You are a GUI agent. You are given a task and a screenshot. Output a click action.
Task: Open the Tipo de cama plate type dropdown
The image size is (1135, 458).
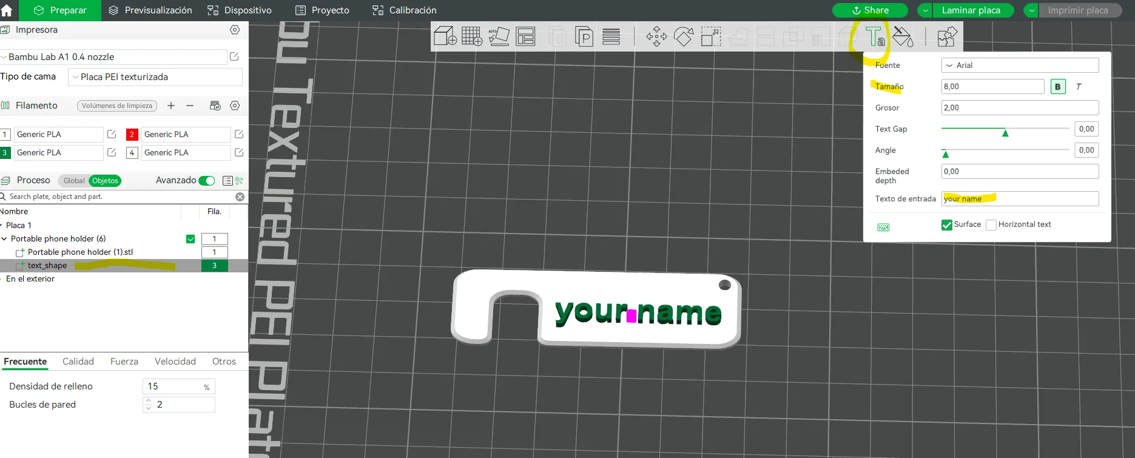(155, 77)
